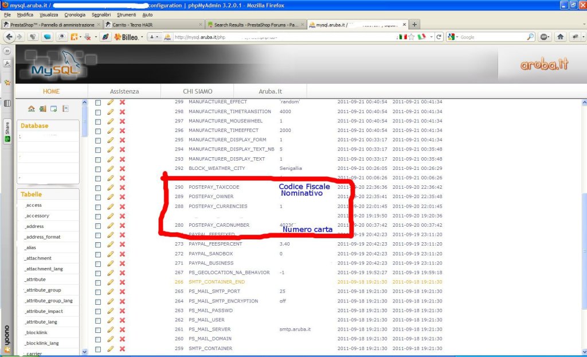
Task: Click the log out icon in left panel
Action: click(42, 108)
